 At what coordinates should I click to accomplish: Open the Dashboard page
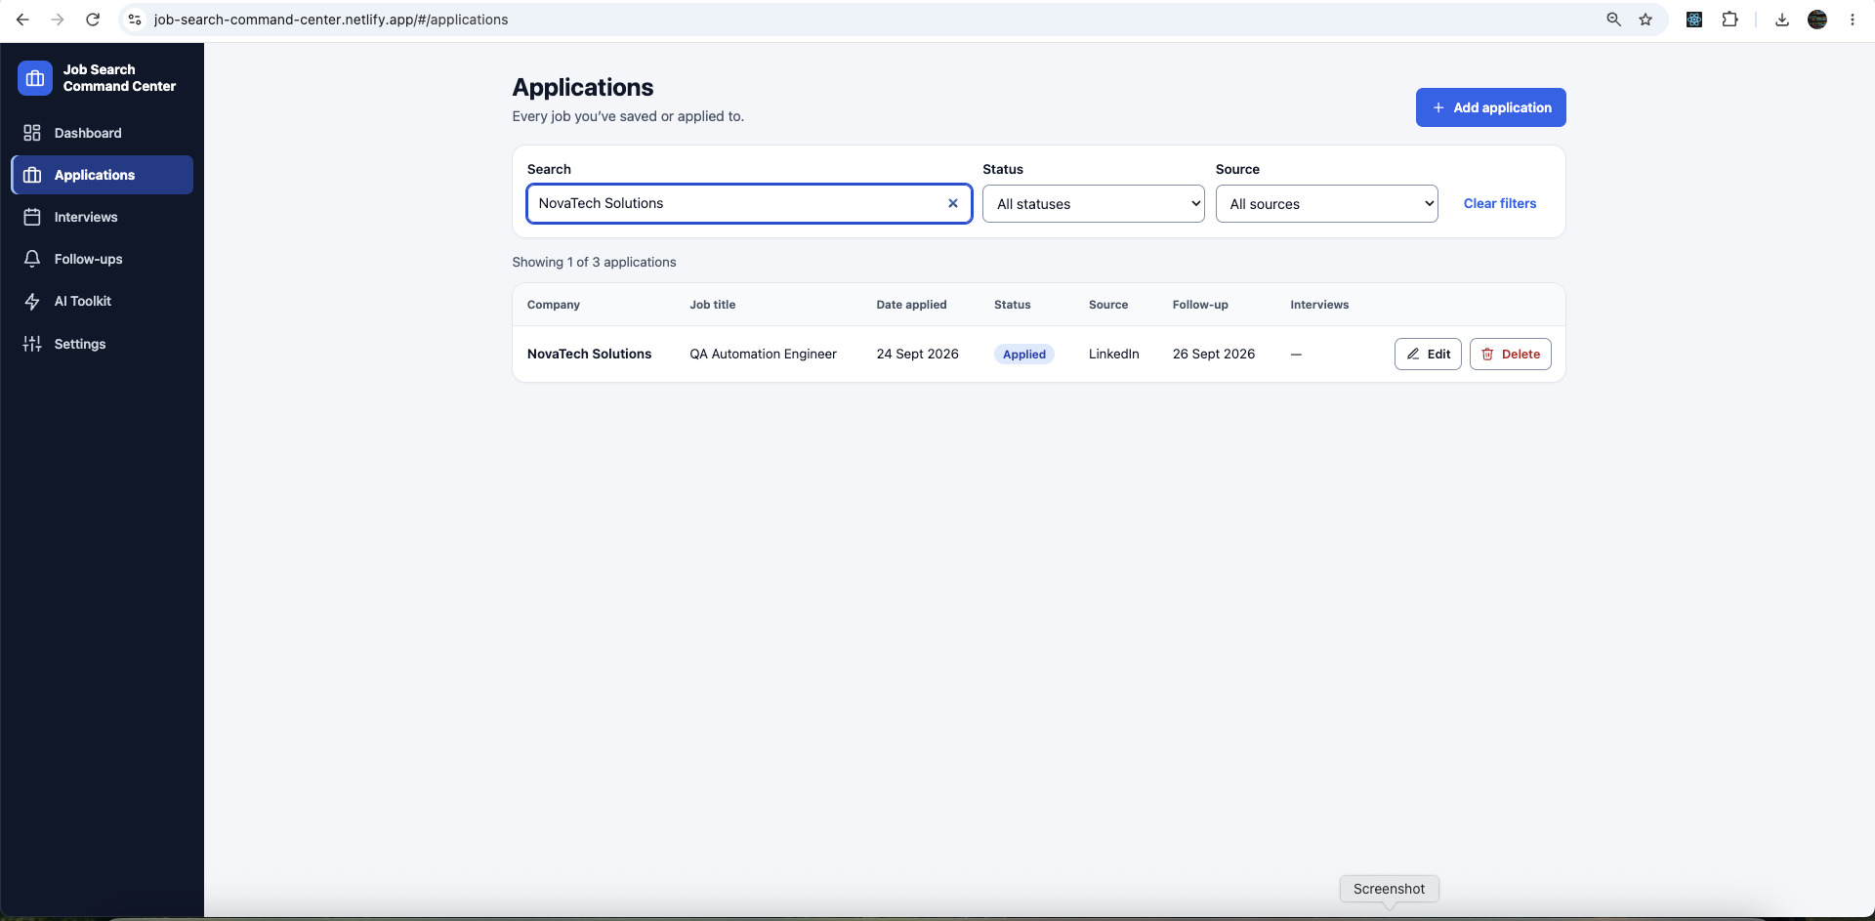102,133
